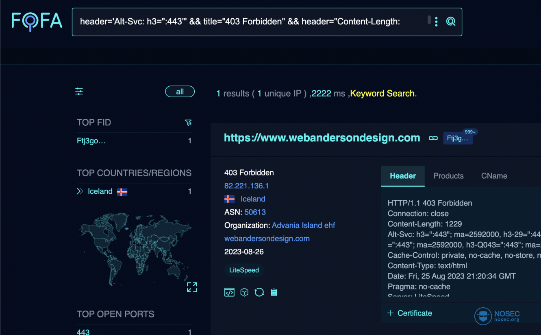Click the webandersondesign.com domain link
This screenshot has height=335, width=541.
tap(267, 239)
